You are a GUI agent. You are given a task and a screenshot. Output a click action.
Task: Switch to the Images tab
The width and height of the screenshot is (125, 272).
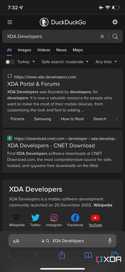(x=24, y=50)
